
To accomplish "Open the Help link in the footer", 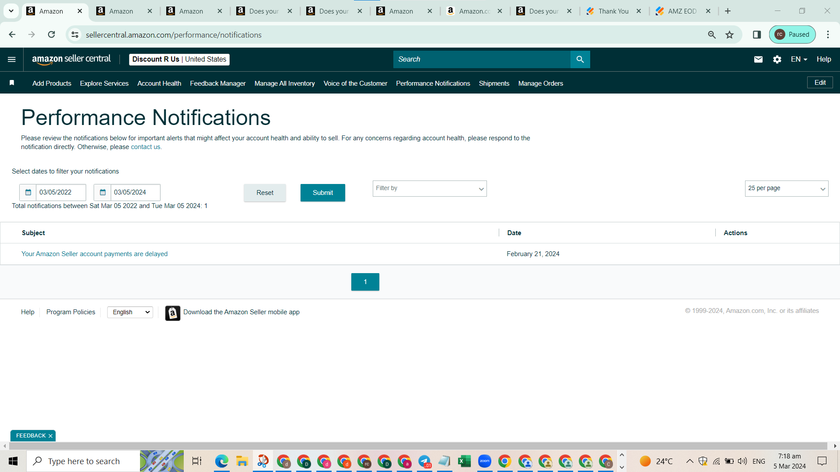I will [x=28, y=312].
